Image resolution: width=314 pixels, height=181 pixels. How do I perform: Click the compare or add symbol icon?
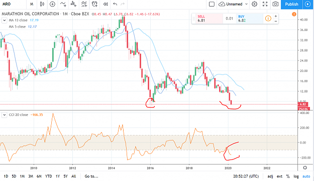pos(52,4)
